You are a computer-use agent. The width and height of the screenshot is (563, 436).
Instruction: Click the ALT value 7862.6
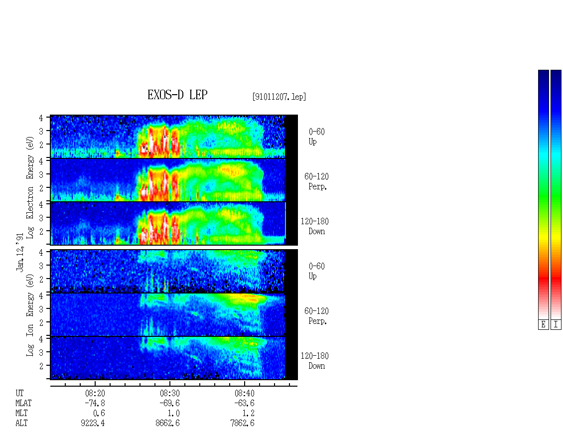coord(242,424)
